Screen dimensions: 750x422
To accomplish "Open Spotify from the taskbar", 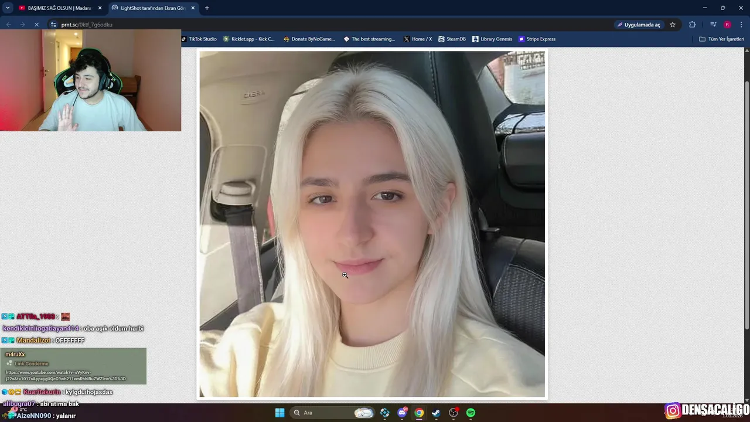I will (471, 413).
